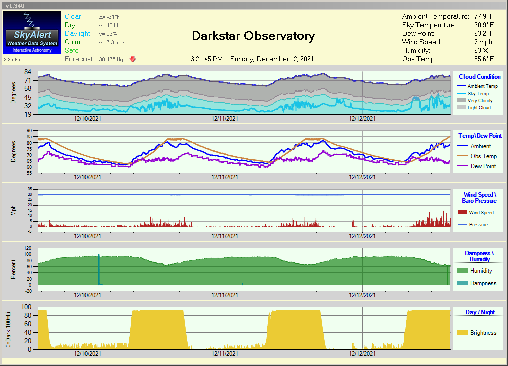The width and height of the screenshot is (508, 366).
Task: Click the red falling-pressure arrow beside Forecast
Action: point(133,59)
